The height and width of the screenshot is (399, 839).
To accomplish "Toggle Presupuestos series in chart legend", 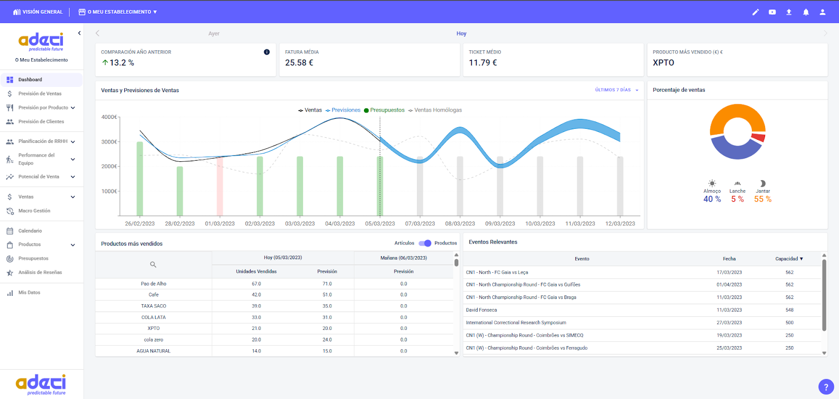I will click(x=384, y=110).
